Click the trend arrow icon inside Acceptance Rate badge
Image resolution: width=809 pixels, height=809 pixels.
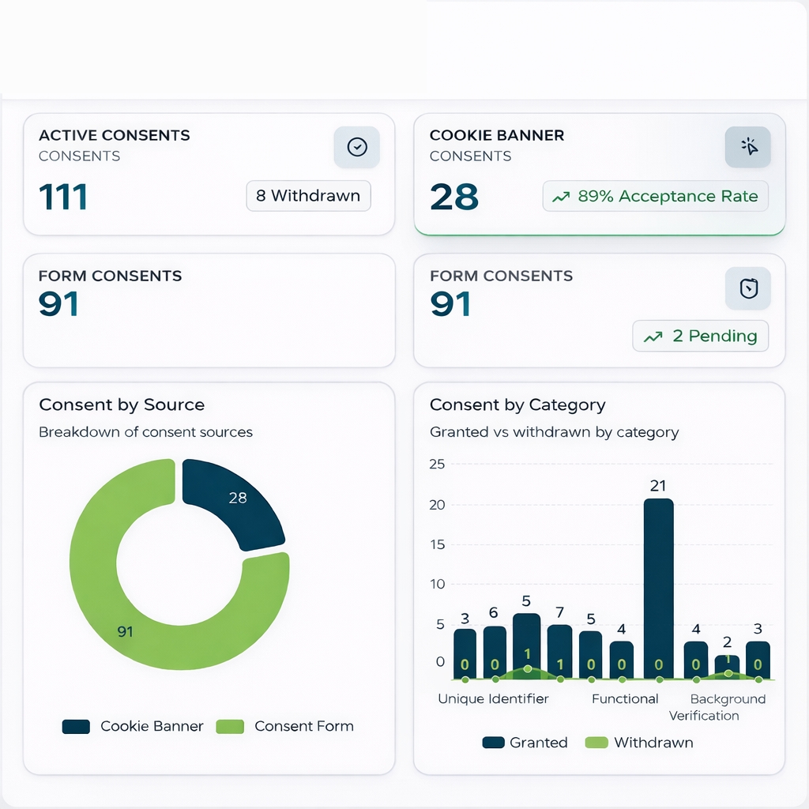[x=561, y=196]
